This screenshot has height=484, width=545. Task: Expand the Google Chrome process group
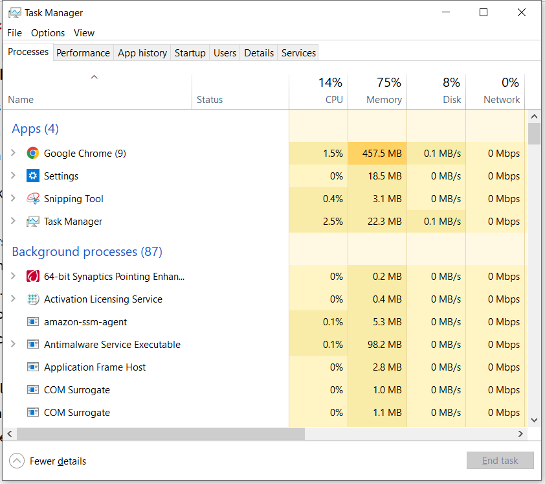[13, 154]
